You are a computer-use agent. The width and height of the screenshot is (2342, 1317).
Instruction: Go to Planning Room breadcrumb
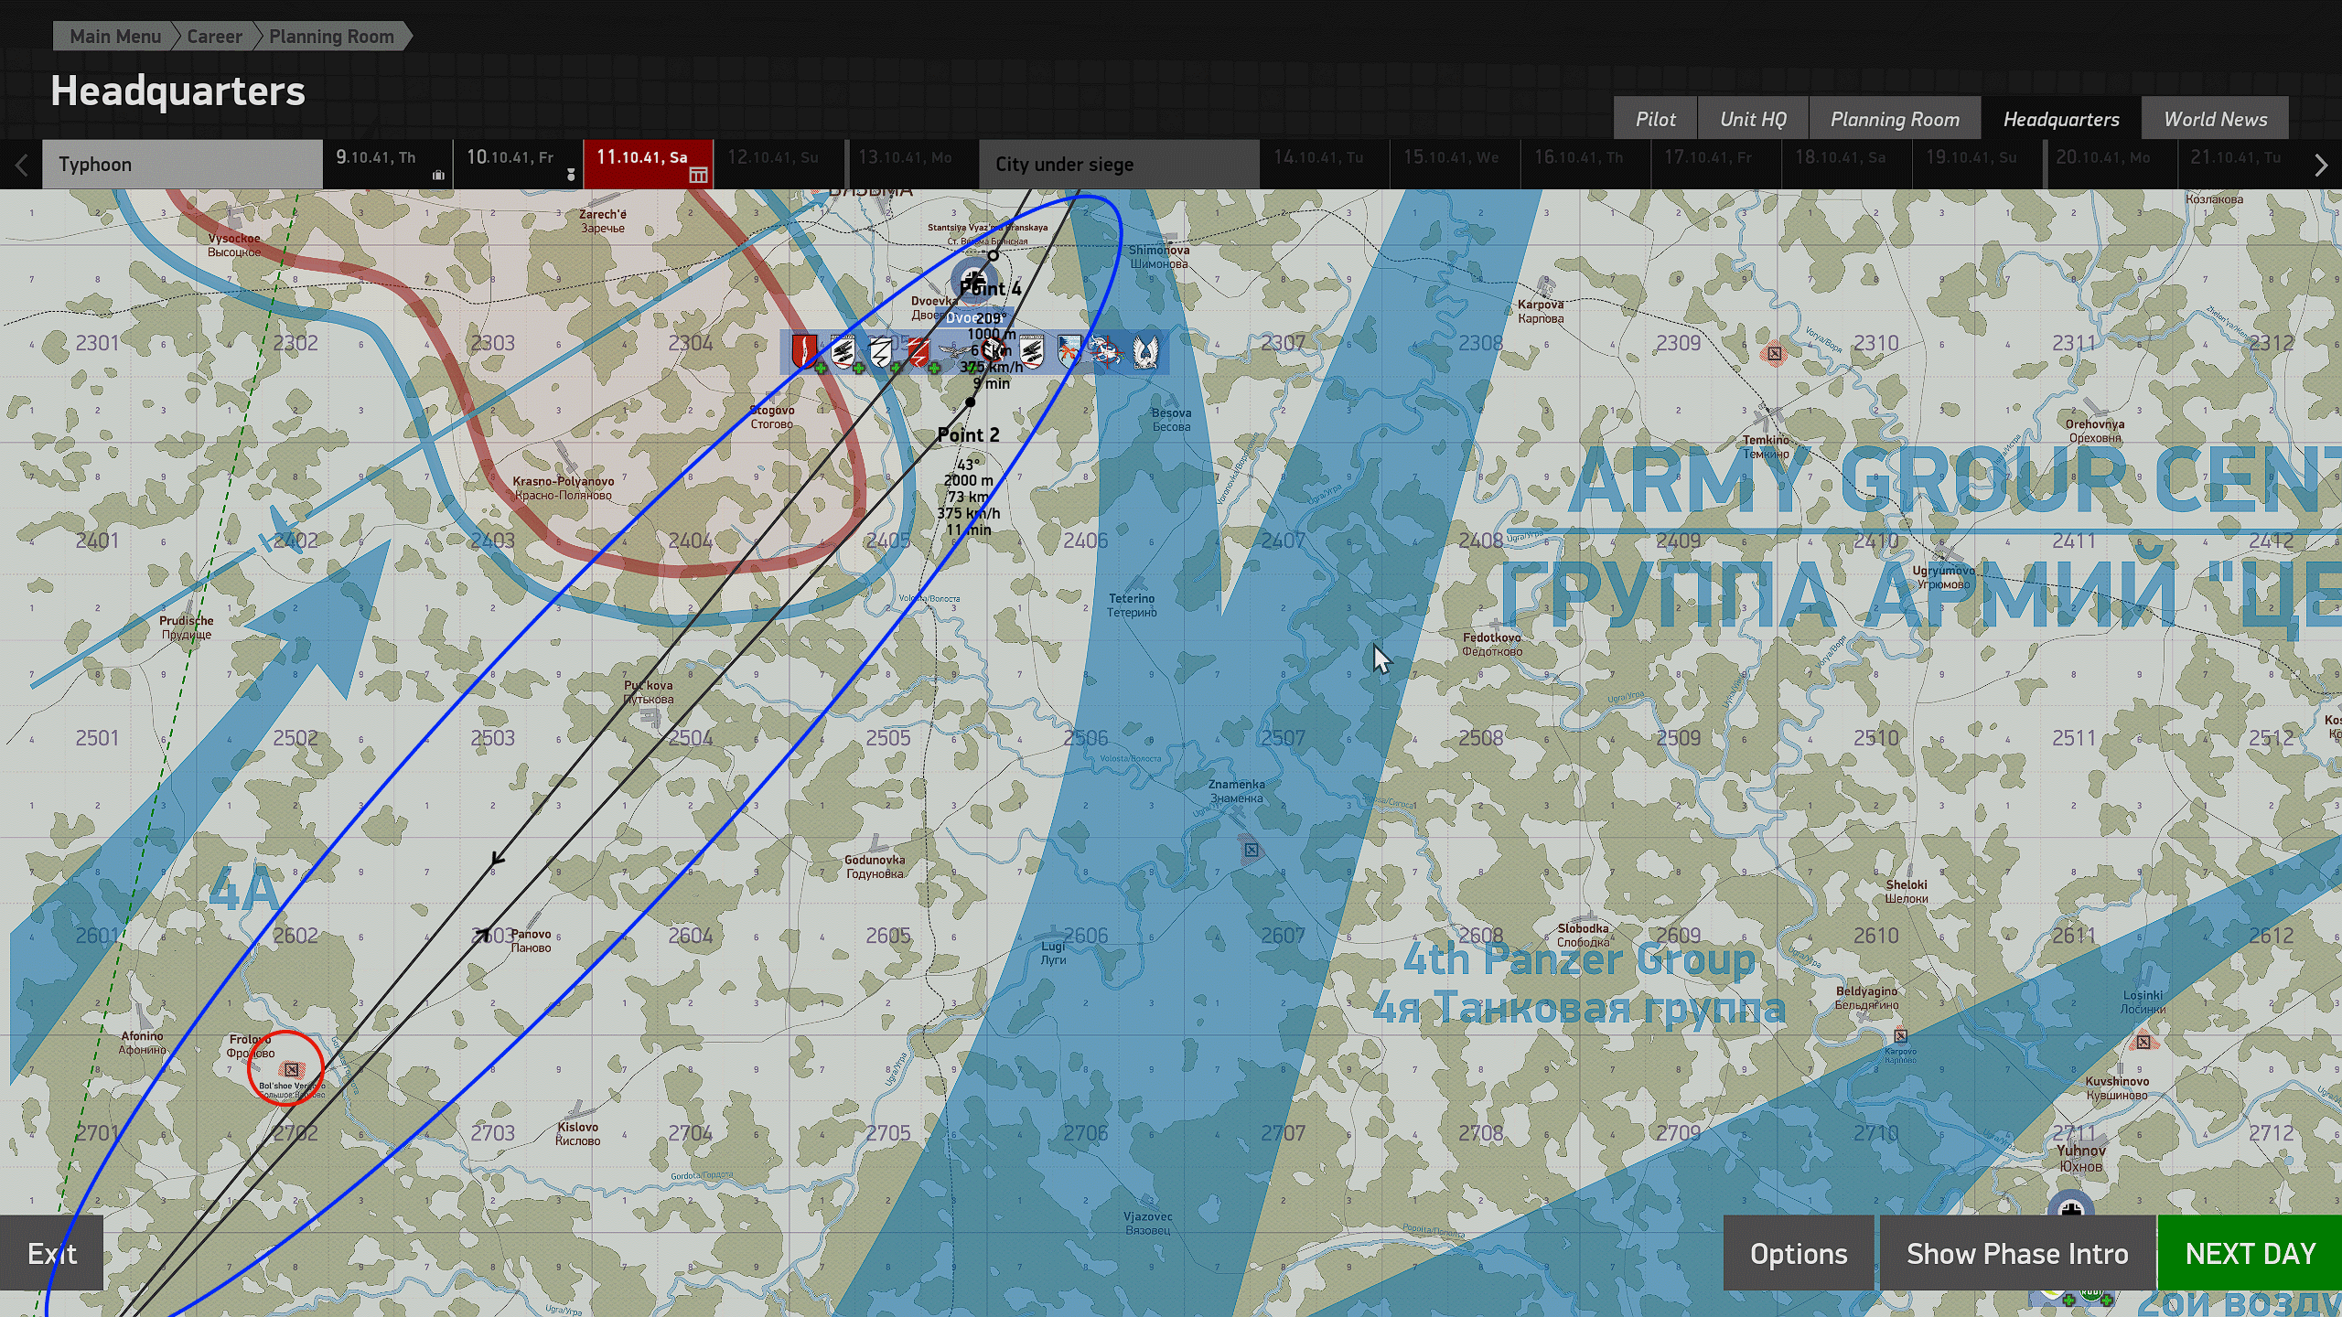click(331, 37)
